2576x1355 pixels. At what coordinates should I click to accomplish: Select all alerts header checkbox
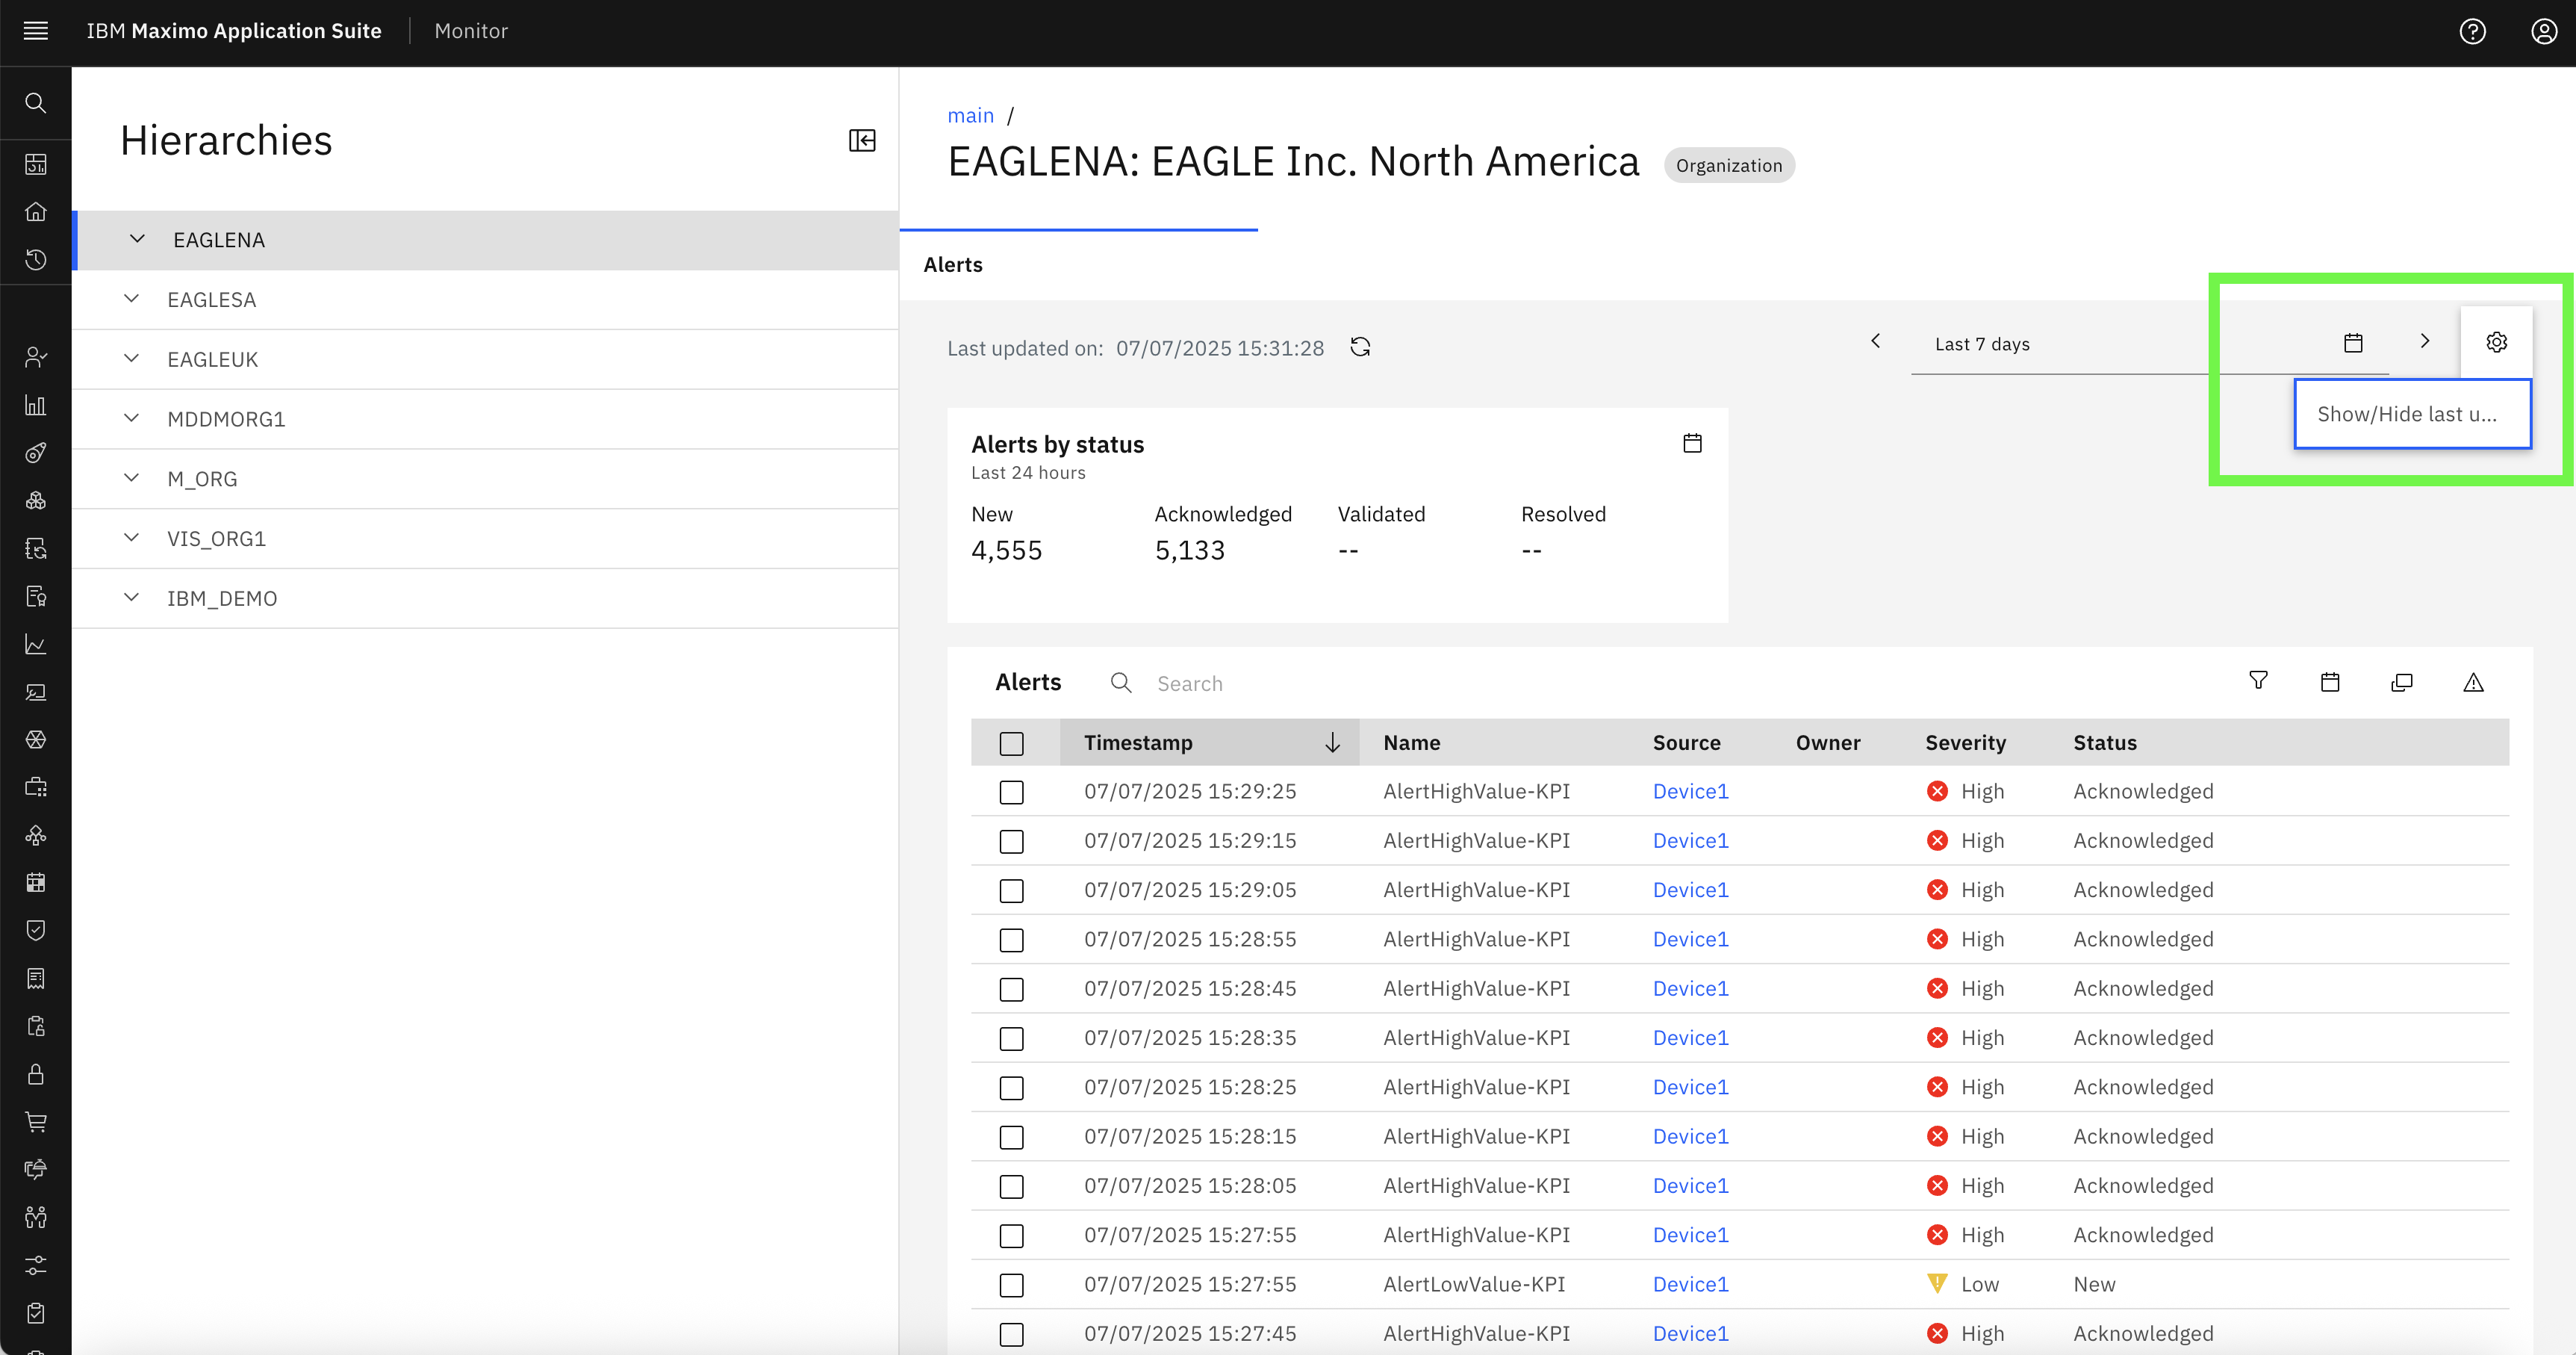(x=1011, y=743)
